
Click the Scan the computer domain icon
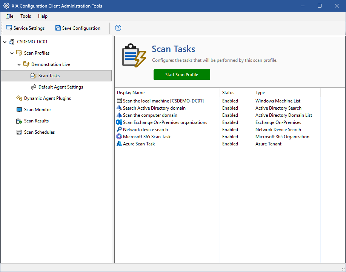(x=119, y=115)
